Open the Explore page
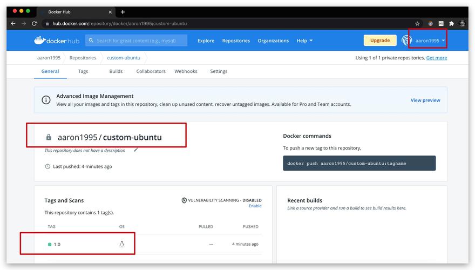 [x=206, y=40]
